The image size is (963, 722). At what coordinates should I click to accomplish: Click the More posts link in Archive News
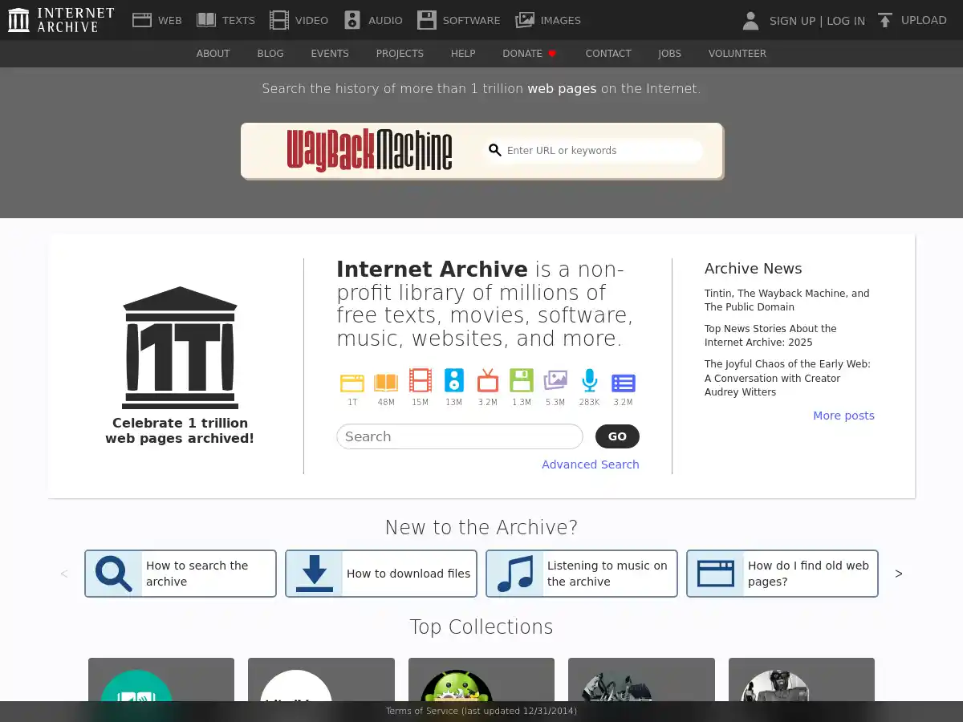pos(843,416)
